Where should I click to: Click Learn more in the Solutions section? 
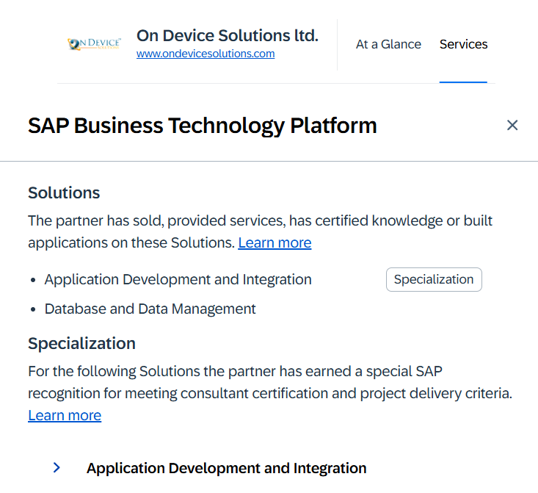pos(275,242)
